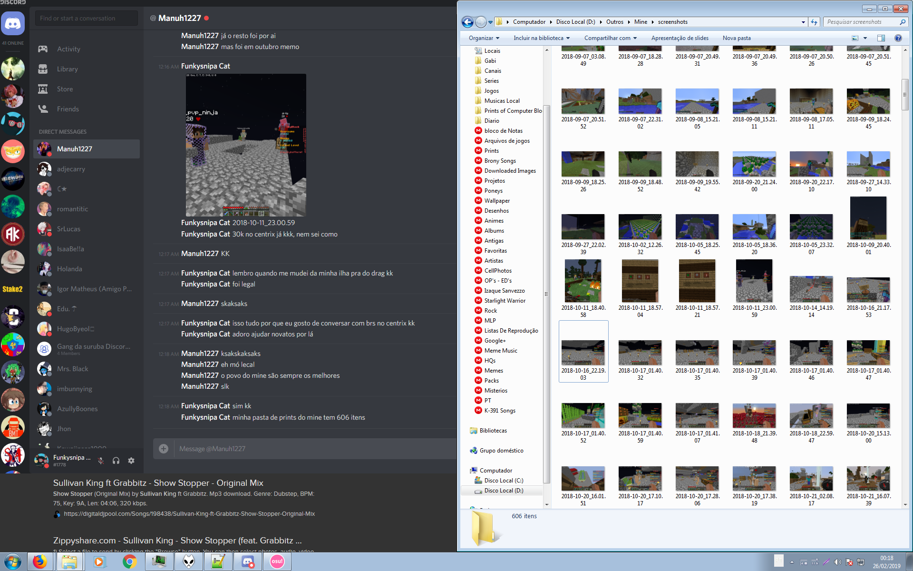Open direct message with SrLucas
The height and width of the screenshot is (571, 913).
click(x=86, y=229)
